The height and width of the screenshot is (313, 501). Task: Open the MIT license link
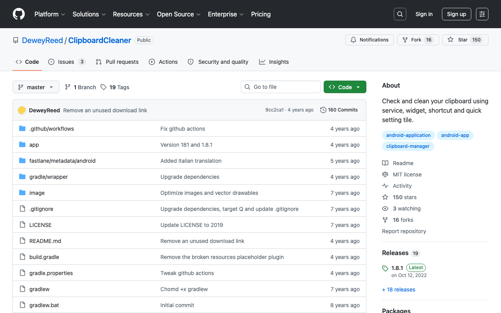[407, 174]
